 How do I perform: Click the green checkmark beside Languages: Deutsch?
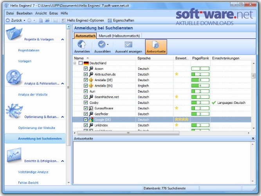point(214,103)
